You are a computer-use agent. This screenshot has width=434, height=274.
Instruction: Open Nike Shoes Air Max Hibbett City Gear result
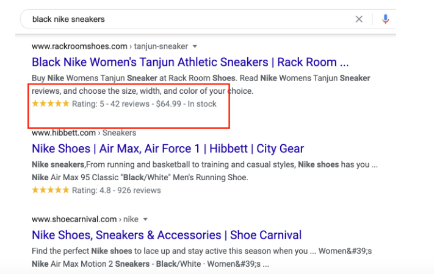(168, 149)
